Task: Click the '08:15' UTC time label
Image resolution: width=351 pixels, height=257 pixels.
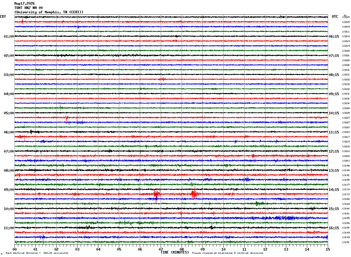Action: pos(334,75)
